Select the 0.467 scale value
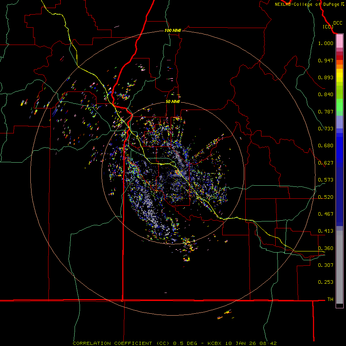The height and width of the screenshot is (346, 346). (x=326, y=214)
